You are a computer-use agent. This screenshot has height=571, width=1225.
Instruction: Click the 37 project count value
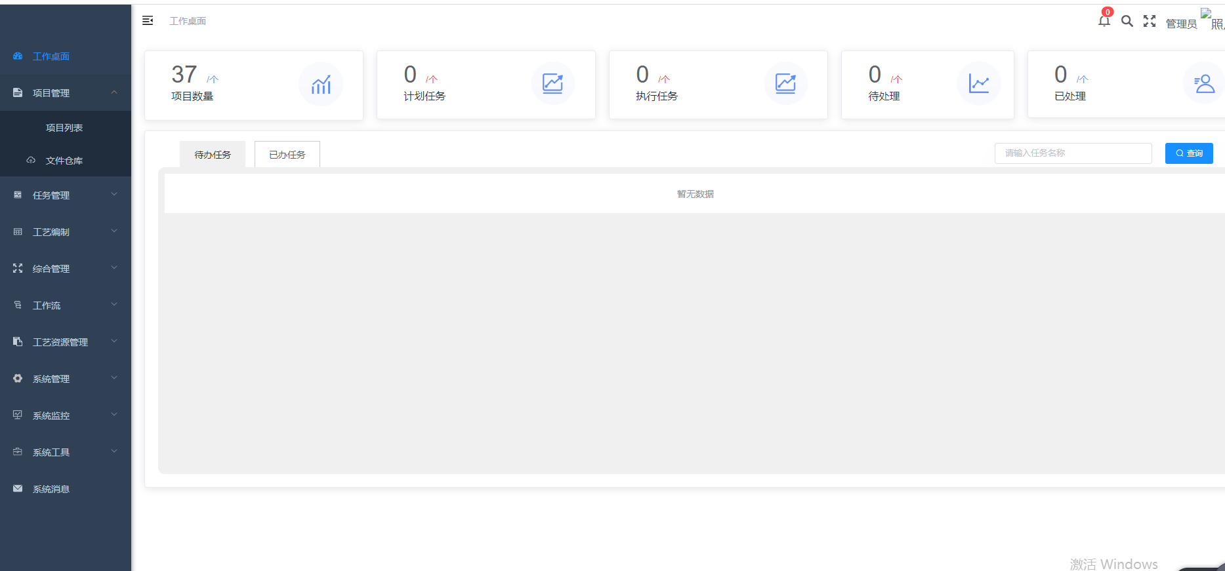click(x=184, y=75)
